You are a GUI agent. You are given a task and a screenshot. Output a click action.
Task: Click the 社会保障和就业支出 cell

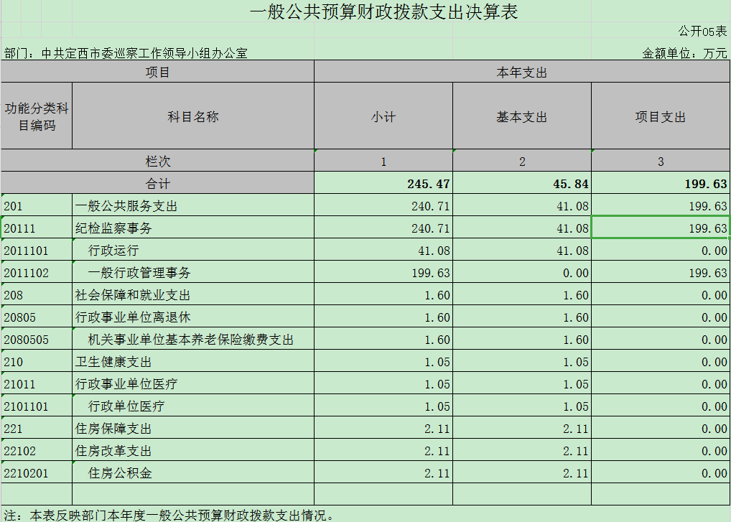pyautogui.click(x=193, y=295)
